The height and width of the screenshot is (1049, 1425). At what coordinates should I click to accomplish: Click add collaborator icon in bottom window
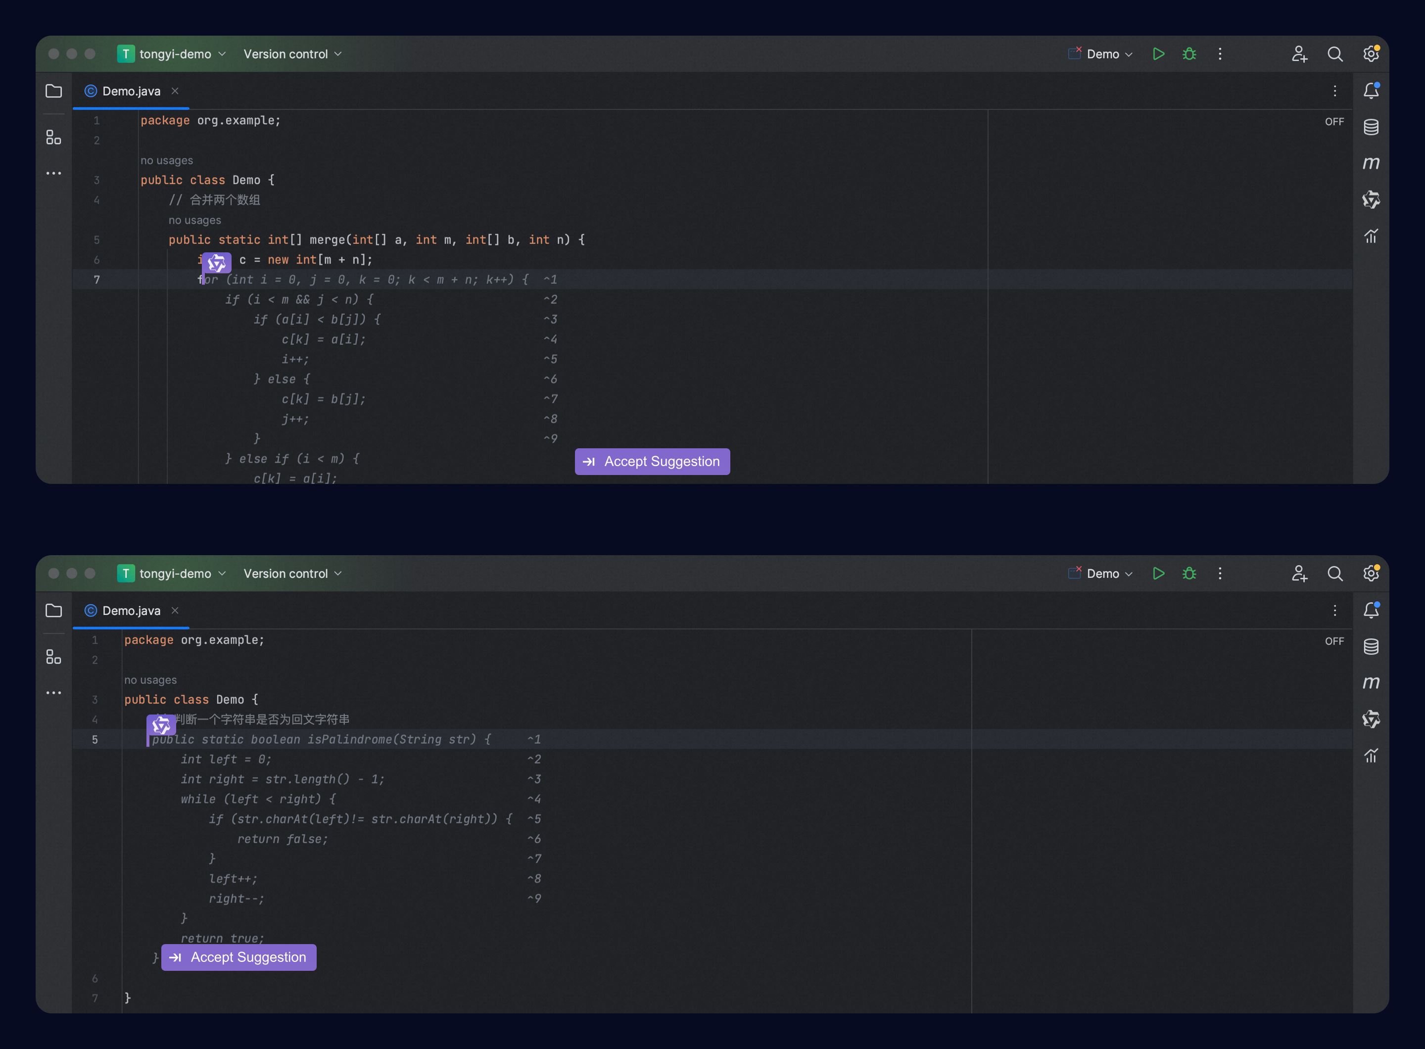point(1299,573)
